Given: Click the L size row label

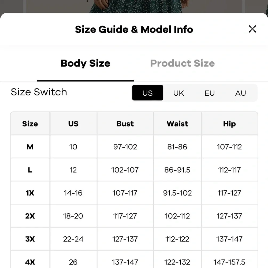Looking at the screenshot, I should [x=30, y=170].
